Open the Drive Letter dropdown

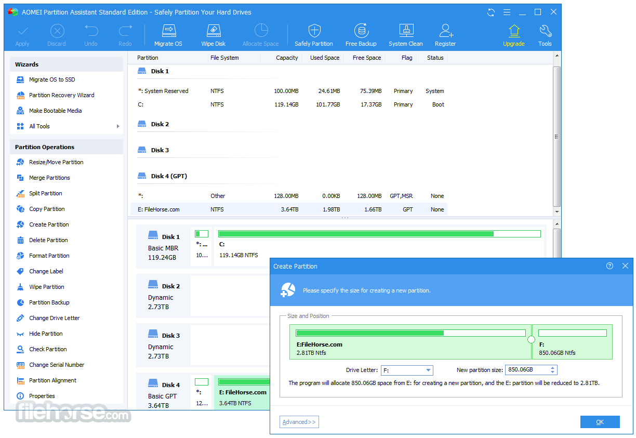407,370
